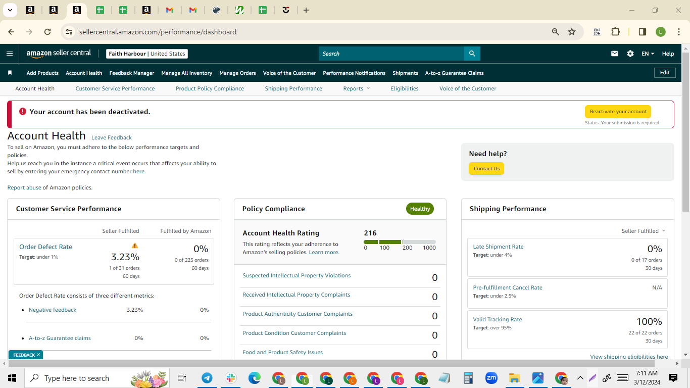This screenshot has height=388, width=690.
Task: Switch to the Product Policy Compliance tab
Action: tap(210, 88)
